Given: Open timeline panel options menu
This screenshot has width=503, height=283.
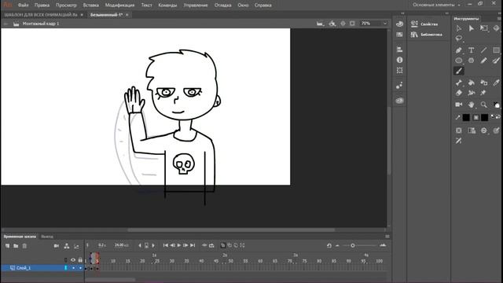Looking at the screenshot, I should coord(387,237).
